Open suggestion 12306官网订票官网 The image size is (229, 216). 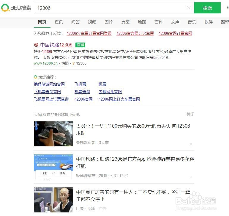[x=175, y=34]
